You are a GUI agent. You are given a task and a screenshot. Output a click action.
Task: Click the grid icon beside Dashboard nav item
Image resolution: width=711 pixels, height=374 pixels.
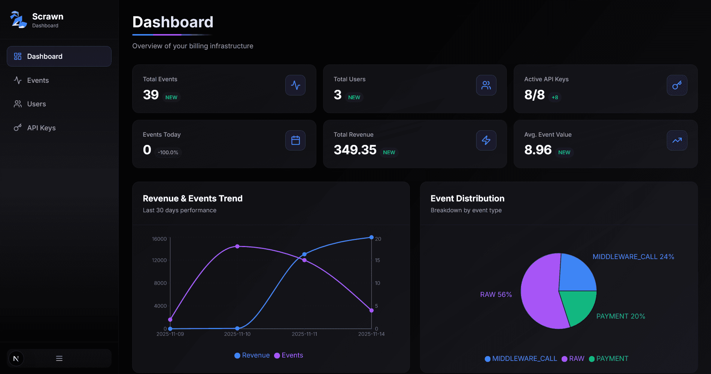17,56
